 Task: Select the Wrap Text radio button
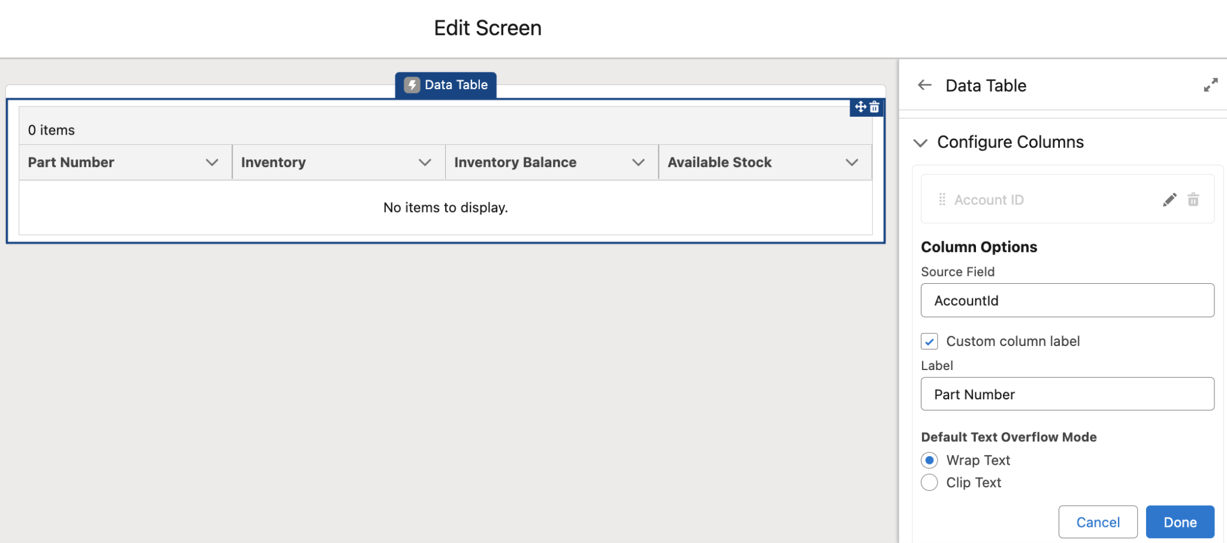pyautogui.click(x=929, y=460)
